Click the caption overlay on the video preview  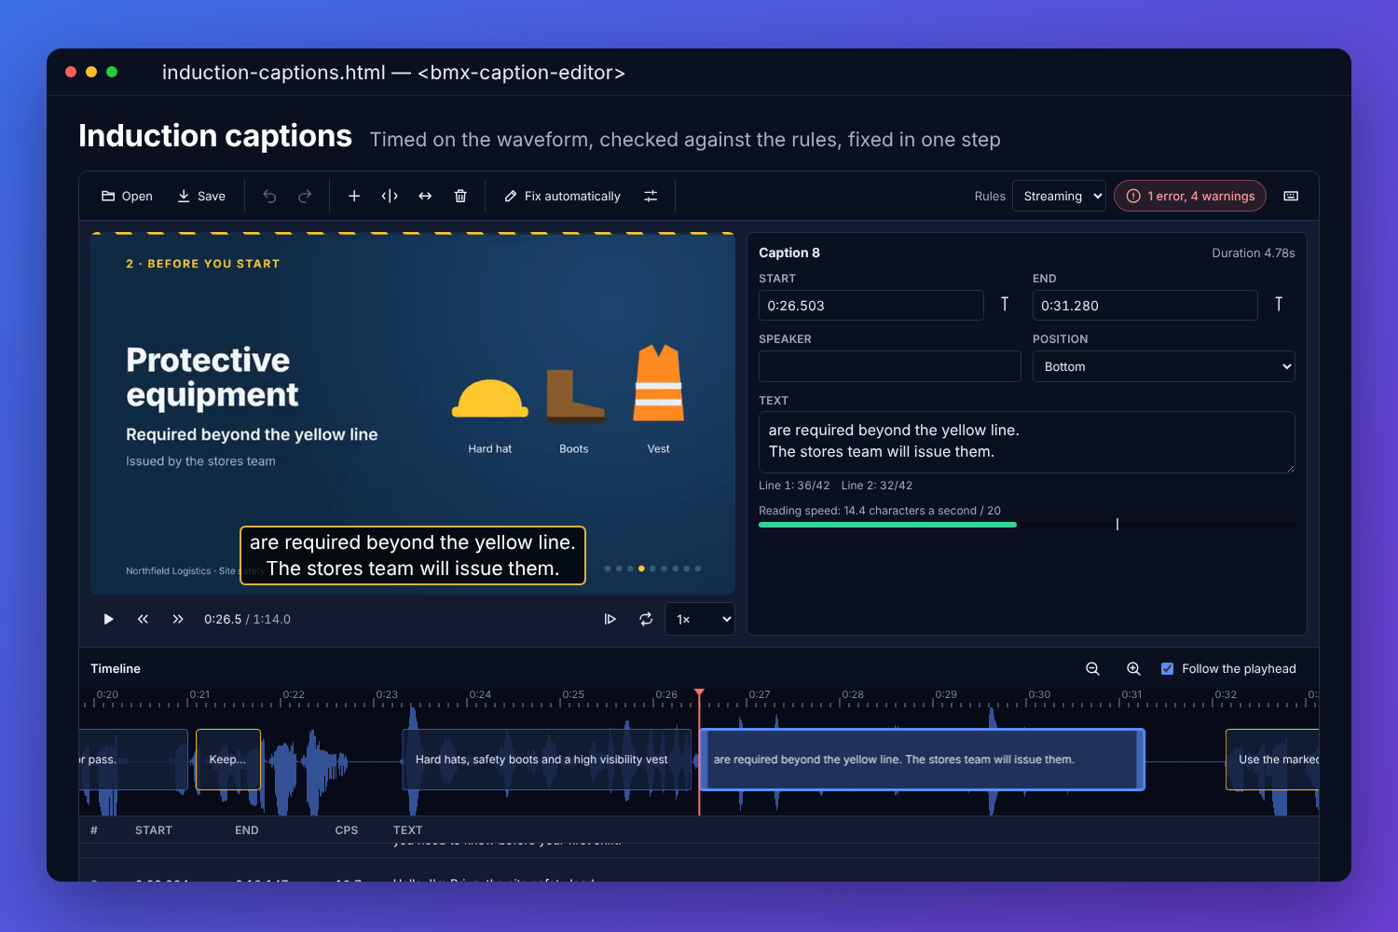point(413,555)
